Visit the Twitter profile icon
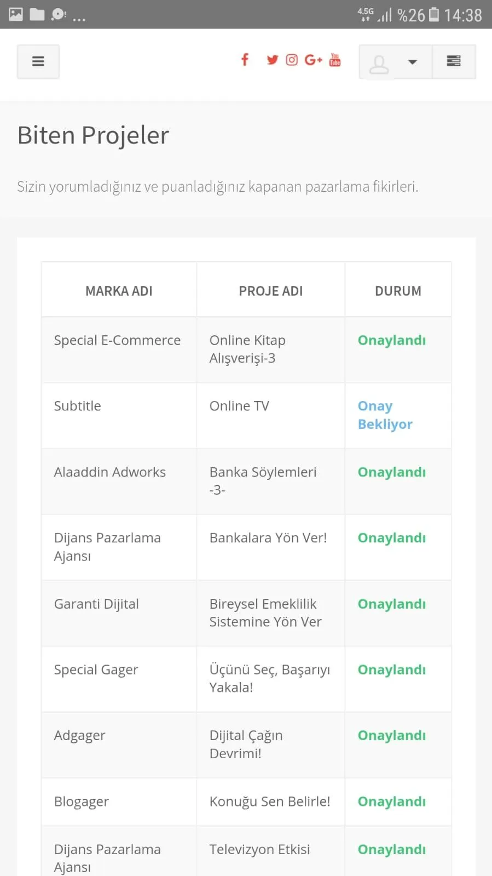This screenshot has height=876, width=492. [272, 60]
